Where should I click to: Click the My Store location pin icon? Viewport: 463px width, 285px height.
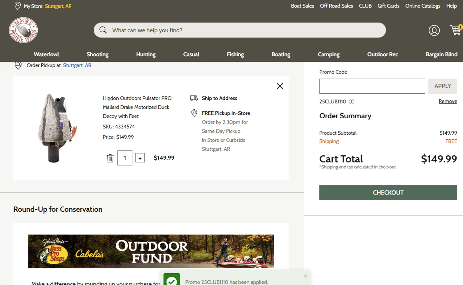coord(18,6)
